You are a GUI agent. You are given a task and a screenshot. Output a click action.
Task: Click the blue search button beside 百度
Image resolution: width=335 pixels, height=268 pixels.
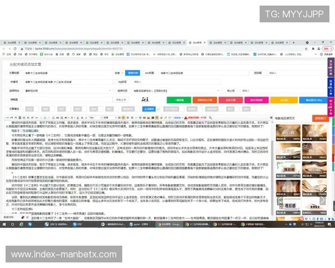133,73
